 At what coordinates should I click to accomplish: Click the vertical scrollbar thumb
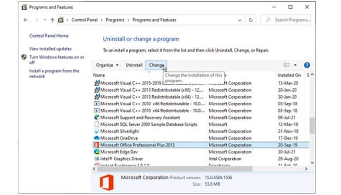[312, 125]
